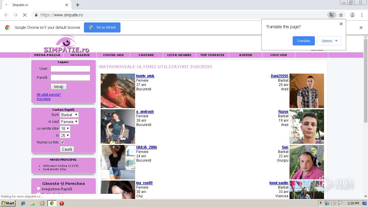This screenshot has height=207, width=368.
Task: Open ioa_rus89 profile link
Action: (x=144, y=183)
